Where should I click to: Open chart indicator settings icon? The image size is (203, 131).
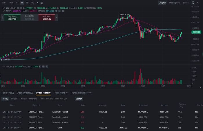[41, 3]
